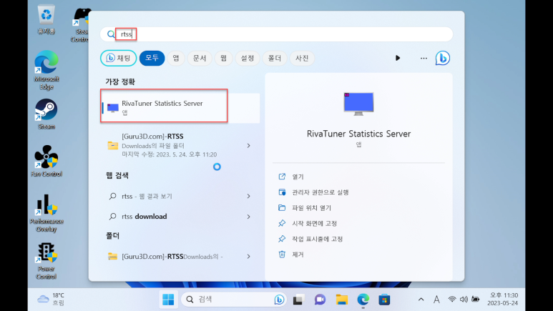Switch to the 설정 filter tab
Screen dimensions: 553x311
coord(248,58)
